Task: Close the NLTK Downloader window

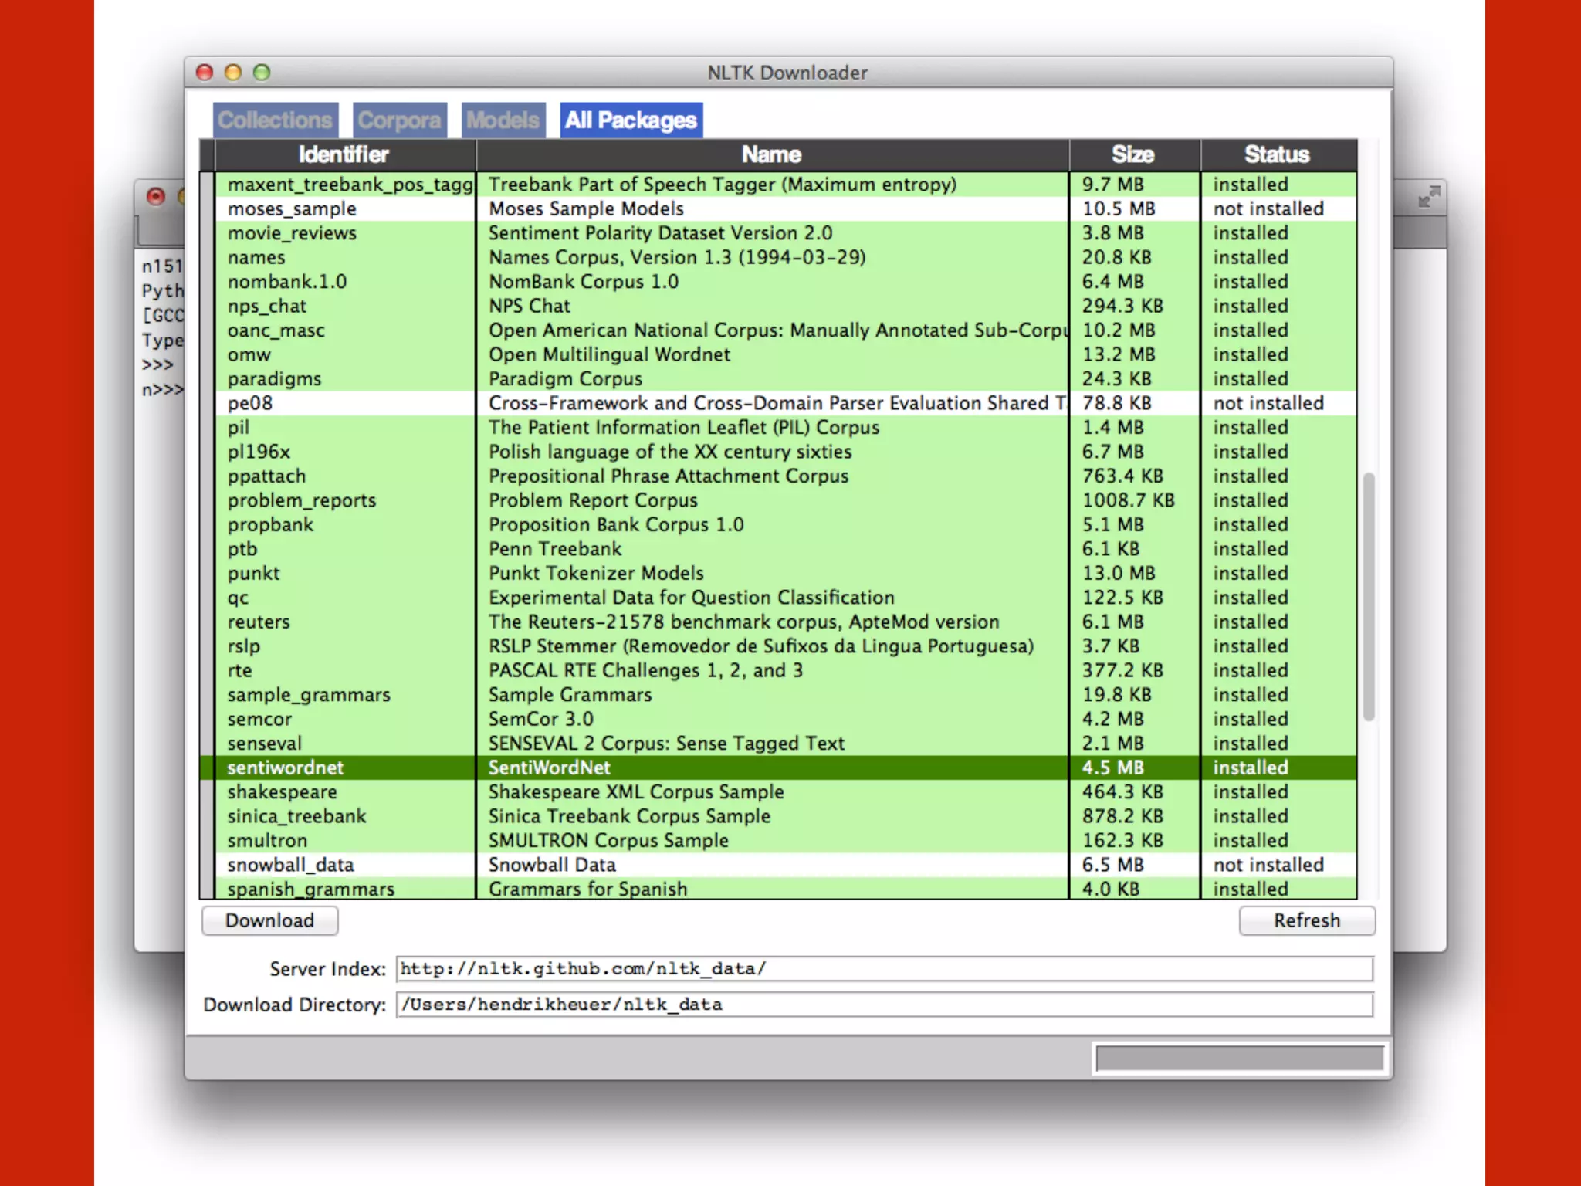Action: [205, 73]
